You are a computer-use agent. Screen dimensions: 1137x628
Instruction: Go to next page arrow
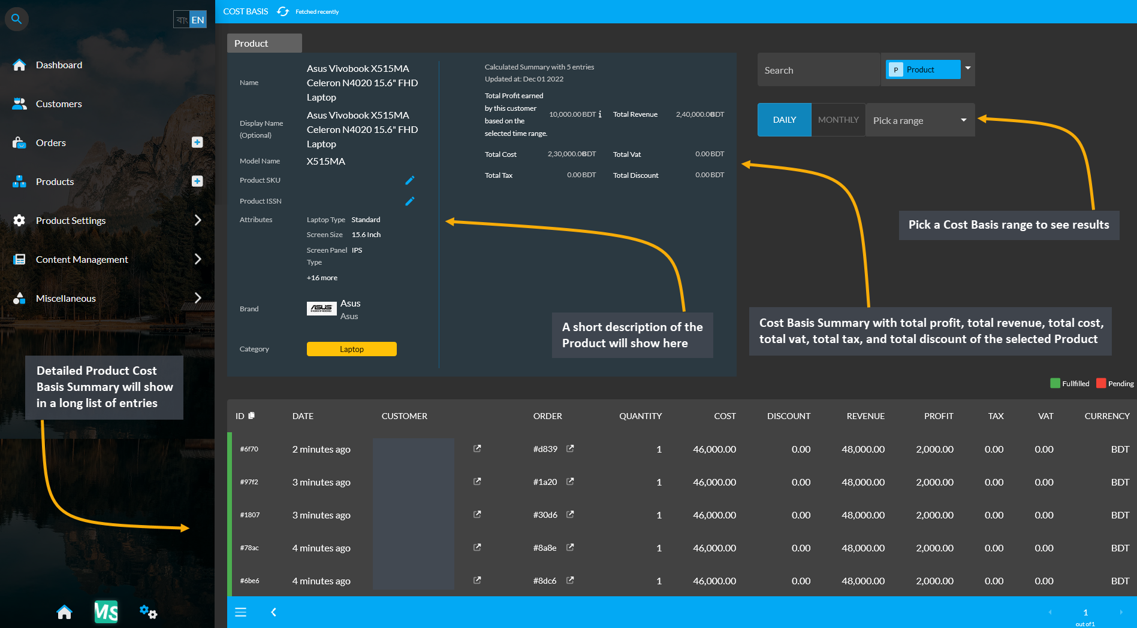[1121, 612]
